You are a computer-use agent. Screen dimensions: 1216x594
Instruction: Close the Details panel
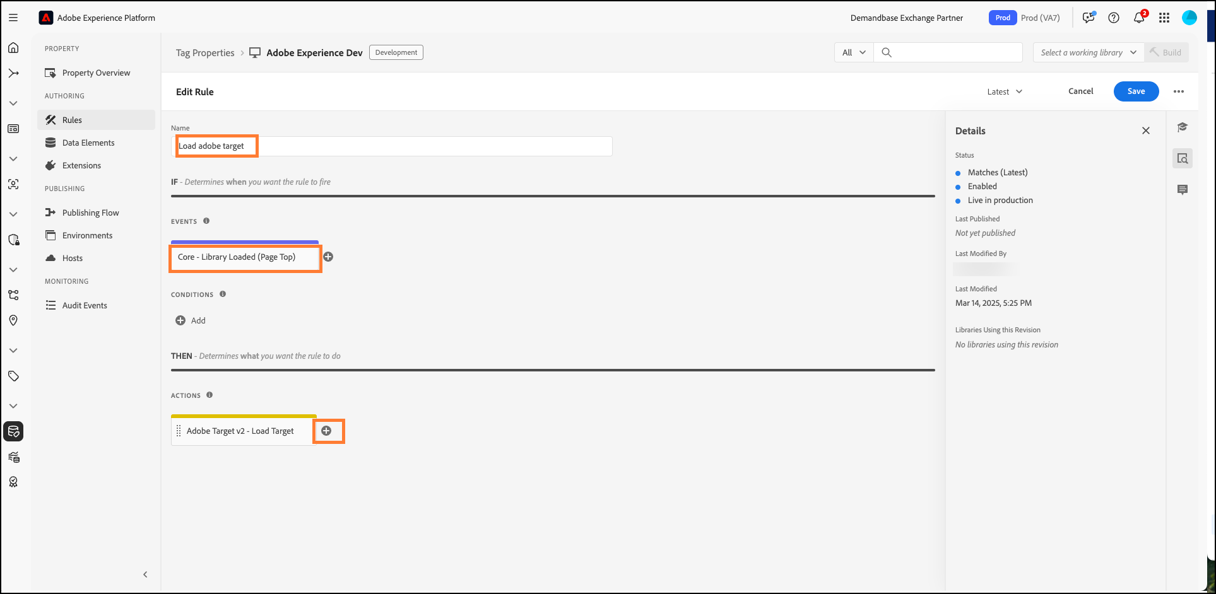pos(1145,131)
